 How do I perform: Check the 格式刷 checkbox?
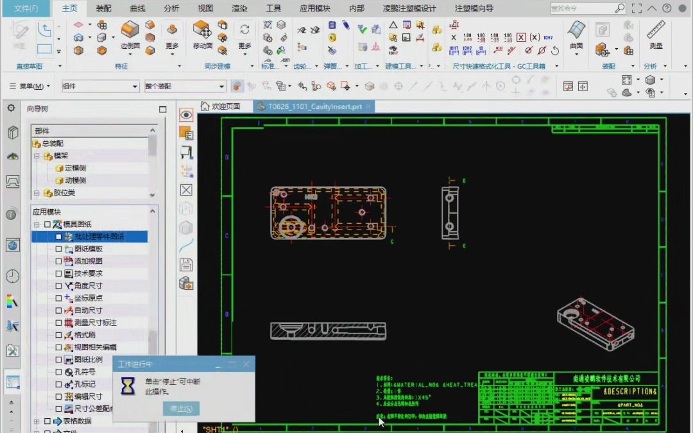coord(58,335)
